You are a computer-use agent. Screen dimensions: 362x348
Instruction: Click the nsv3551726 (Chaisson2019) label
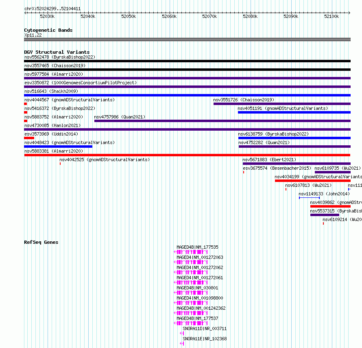click(244, 100)
